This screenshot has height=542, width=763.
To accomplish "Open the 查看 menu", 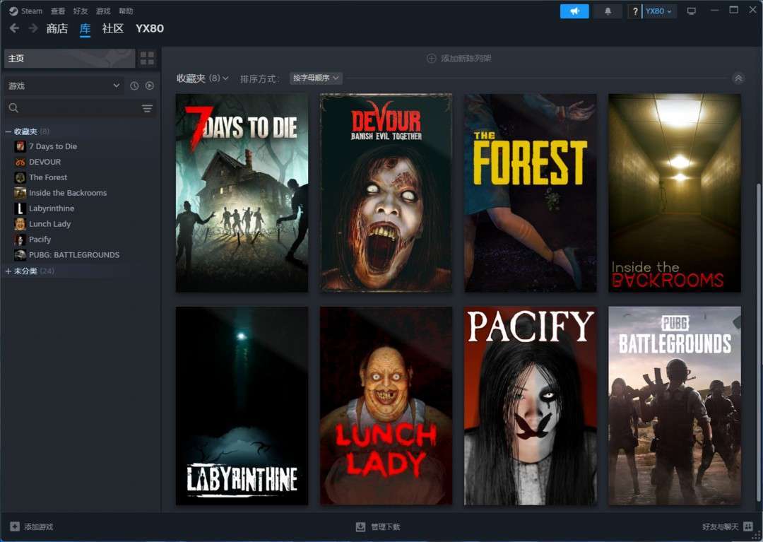I will pyautogui.click(x=58, y=11).
